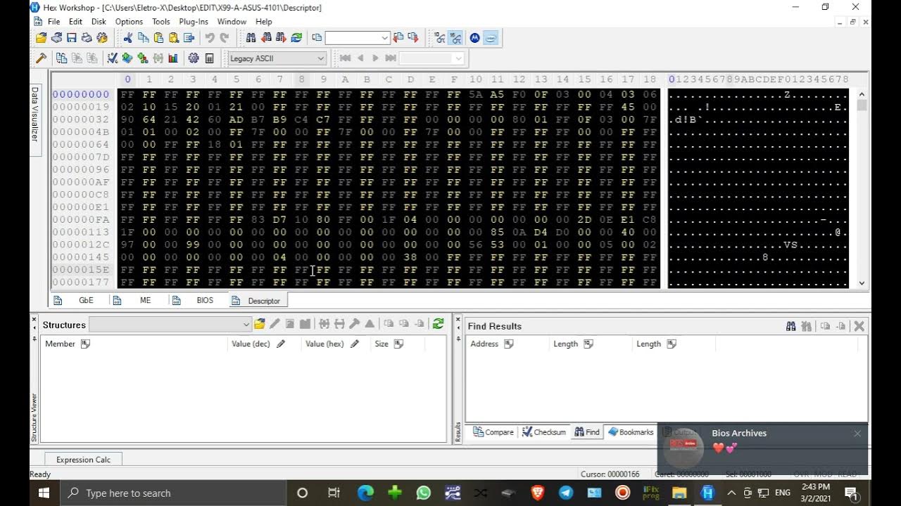This screenshot has width=901, height=506.
Task: Dismiss the Bios Archives notification
Action: [857, 434]
